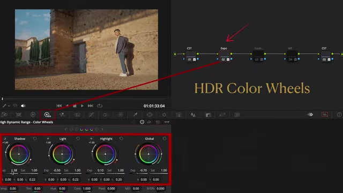Open the Color Warper web icon
Screen dimensions: 343x193
(120, 115)
